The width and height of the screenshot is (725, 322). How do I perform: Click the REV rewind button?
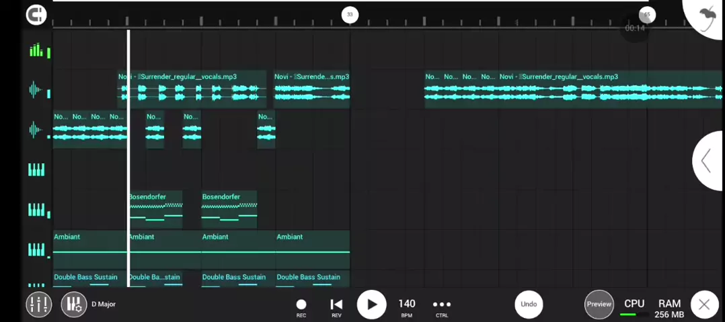336,305
